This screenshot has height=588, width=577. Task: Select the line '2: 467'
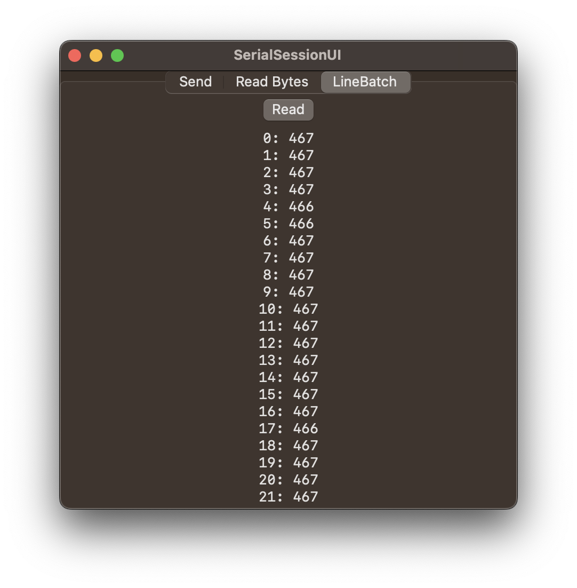[288, 172]
